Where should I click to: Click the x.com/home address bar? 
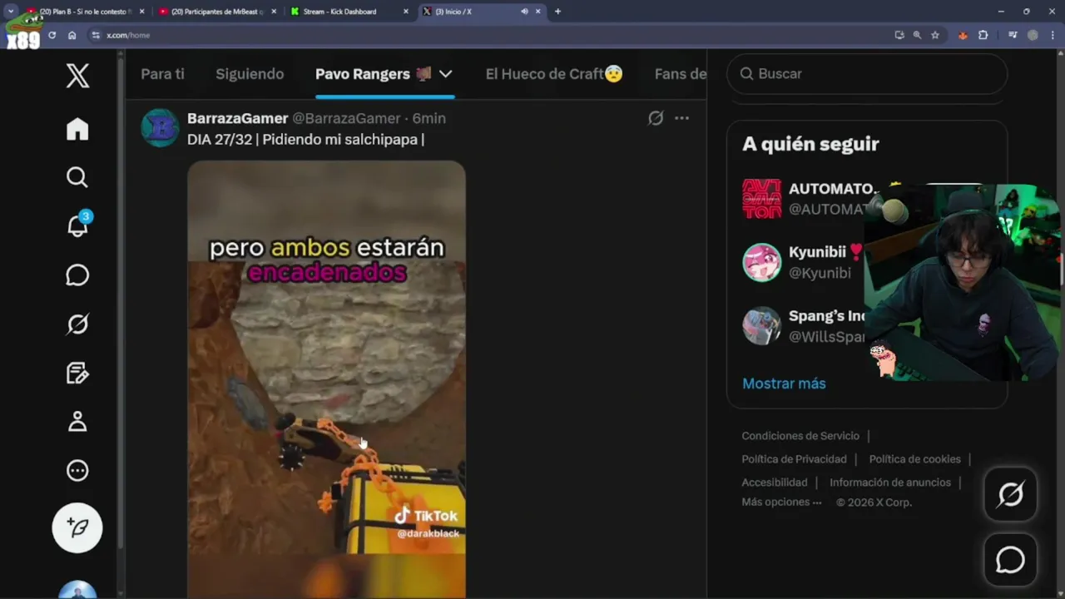[491, 35]
